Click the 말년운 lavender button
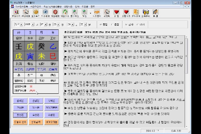 point(51,115)
